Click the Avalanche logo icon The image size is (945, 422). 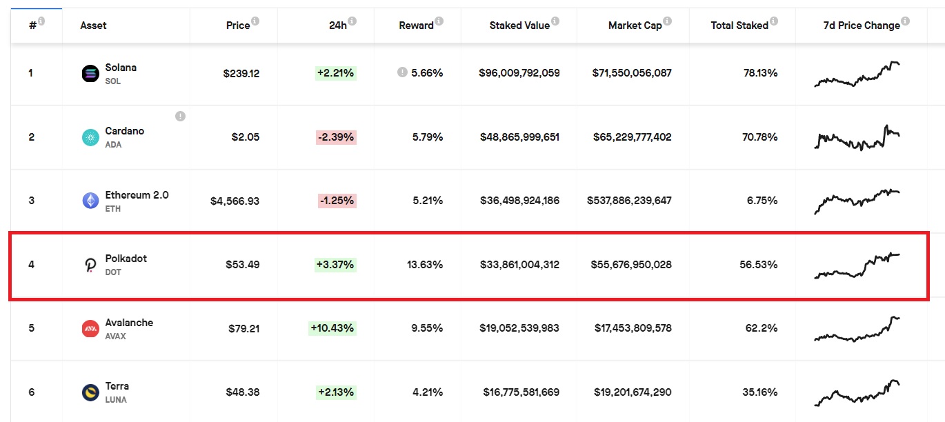tap(90, 329)
